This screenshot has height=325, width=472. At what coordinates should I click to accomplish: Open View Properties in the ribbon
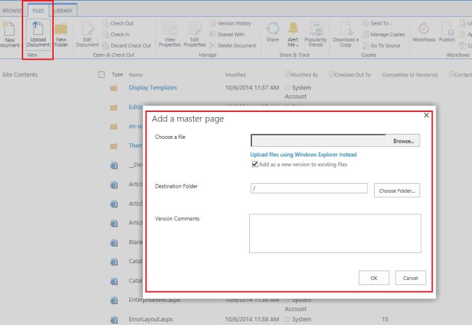[x=170, y=35]
